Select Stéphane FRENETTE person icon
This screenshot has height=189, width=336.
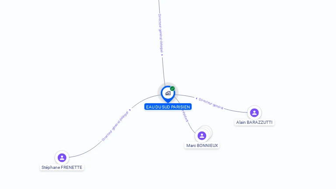click(62, 157)
